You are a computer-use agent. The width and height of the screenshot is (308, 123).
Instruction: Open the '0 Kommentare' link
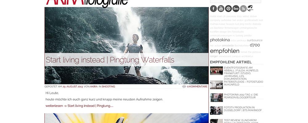197,86
